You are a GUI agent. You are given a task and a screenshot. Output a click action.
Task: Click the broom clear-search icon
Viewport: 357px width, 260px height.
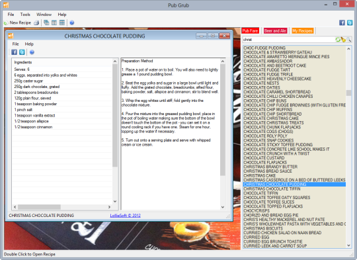click(343, 40)
